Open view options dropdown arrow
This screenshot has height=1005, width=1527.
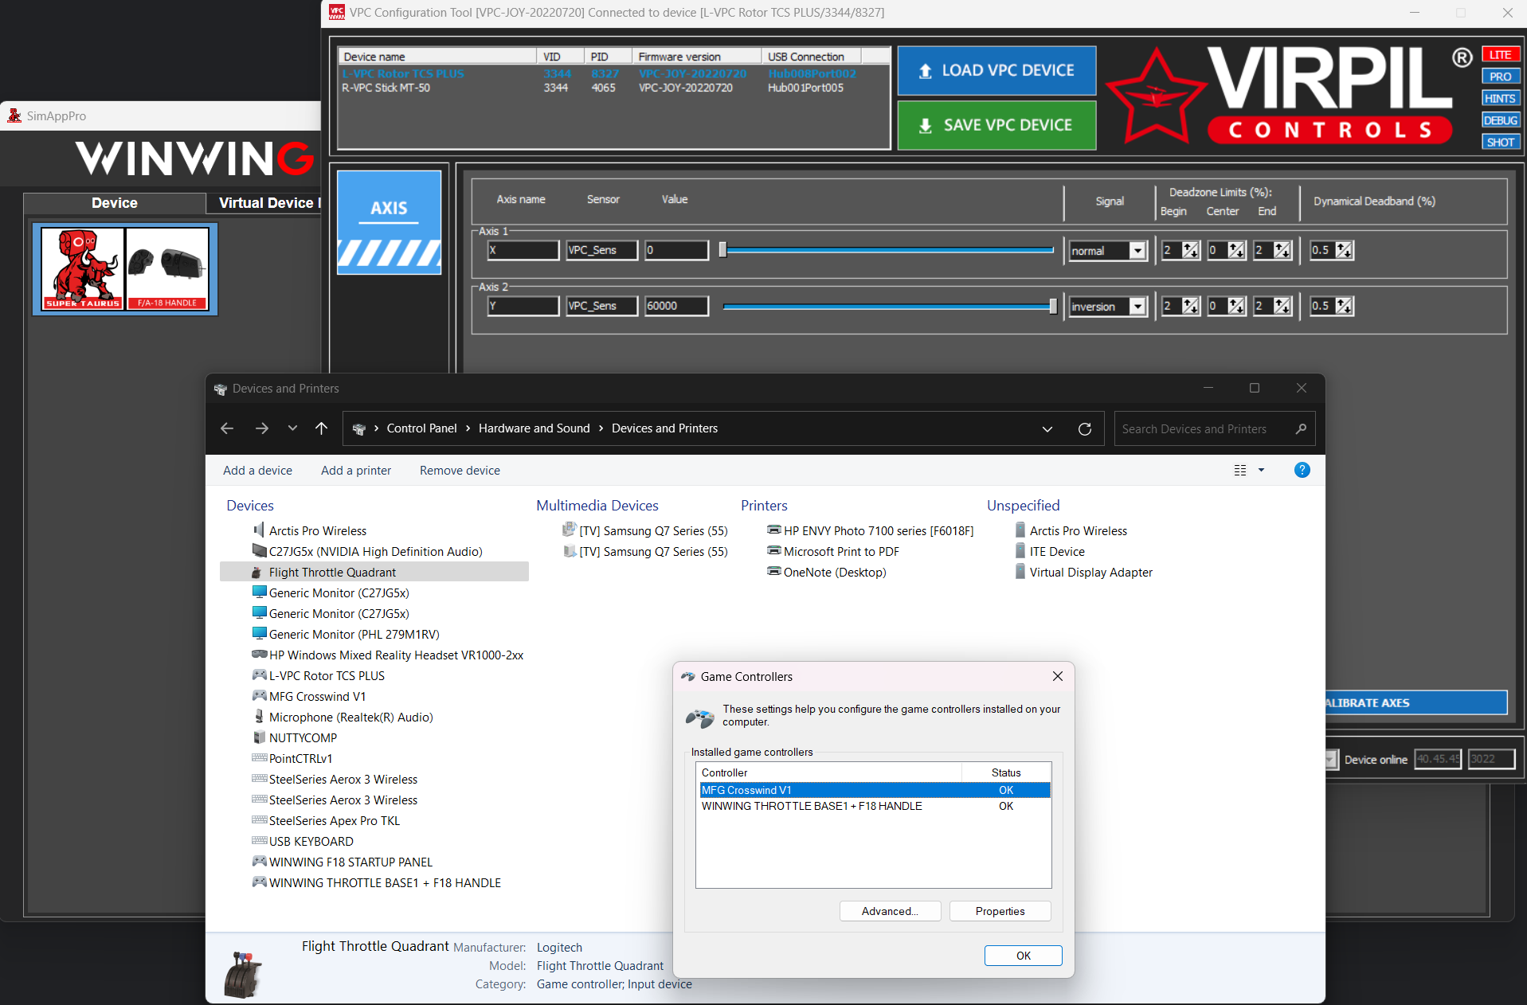click(x=1261, y=471)
